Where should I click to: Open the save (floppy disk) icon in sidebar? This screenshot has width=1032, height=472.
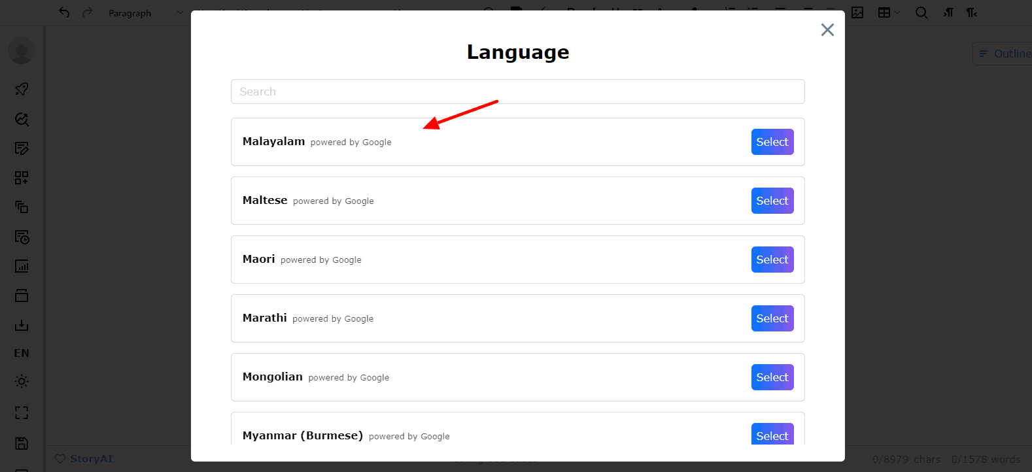pos(22,443)
